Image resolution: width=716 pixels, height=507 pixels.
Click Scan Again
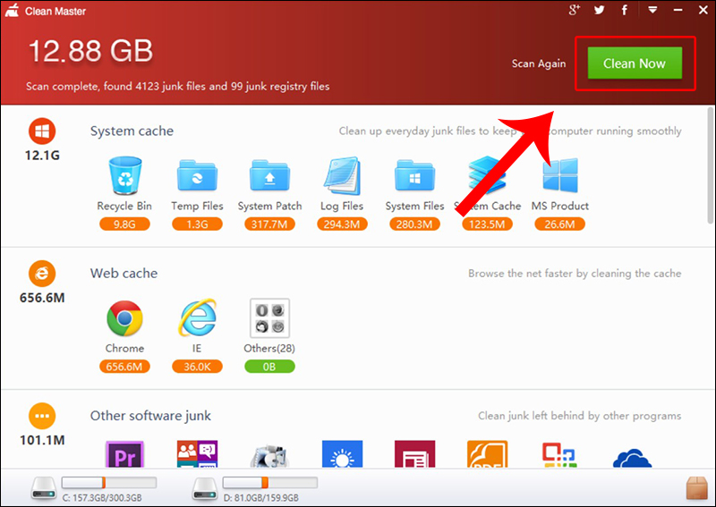pos(539,63)
